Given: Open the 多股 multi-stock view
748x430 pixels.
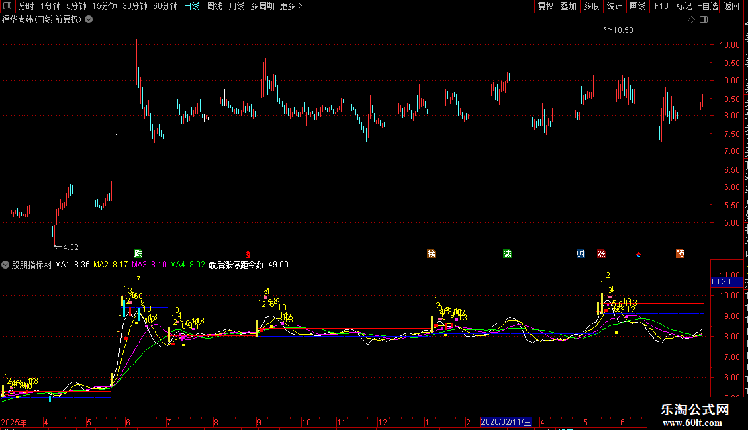Looking at the screenshot, I should click(x=591, y=6).
